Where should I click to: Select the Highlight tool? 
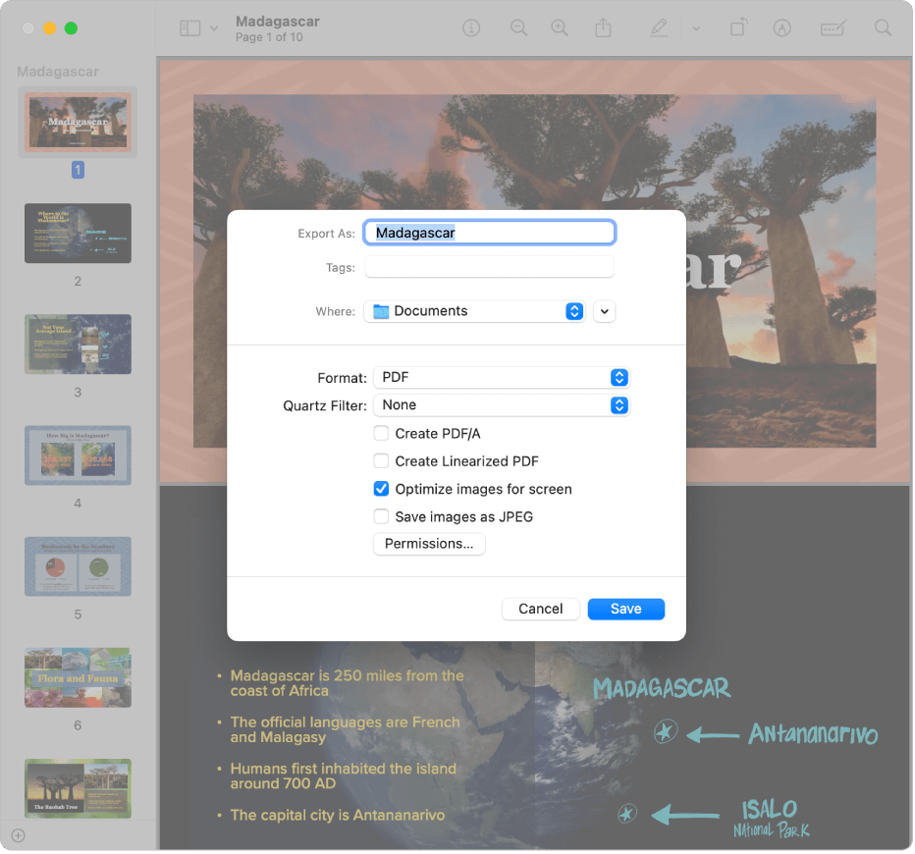[659, 27]
